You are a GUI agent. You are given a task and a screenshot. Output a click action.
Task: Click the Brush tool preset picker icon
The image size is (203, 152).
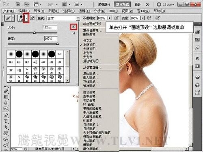click(8, 18)
